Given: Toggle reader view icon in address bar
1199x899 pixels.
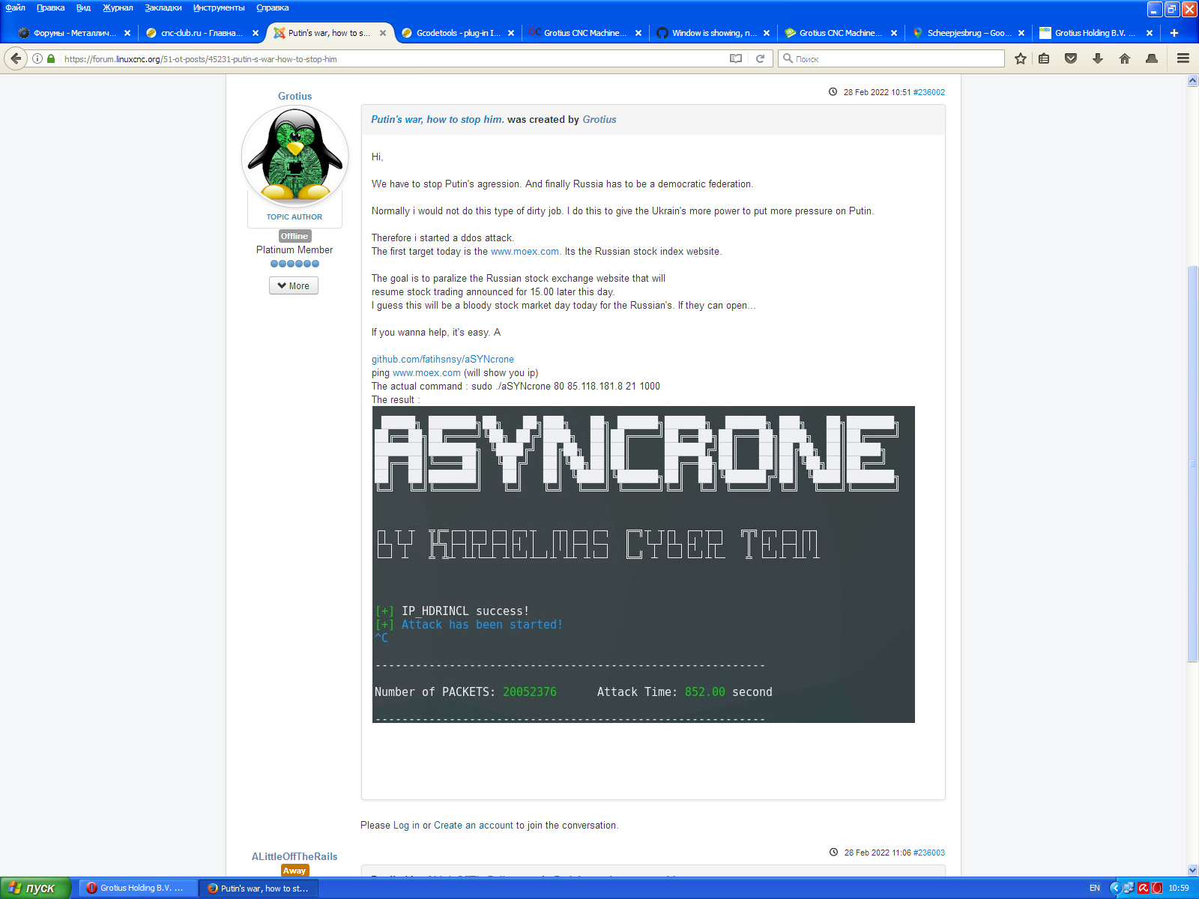Looking at the screenshot, I should 736,58.
